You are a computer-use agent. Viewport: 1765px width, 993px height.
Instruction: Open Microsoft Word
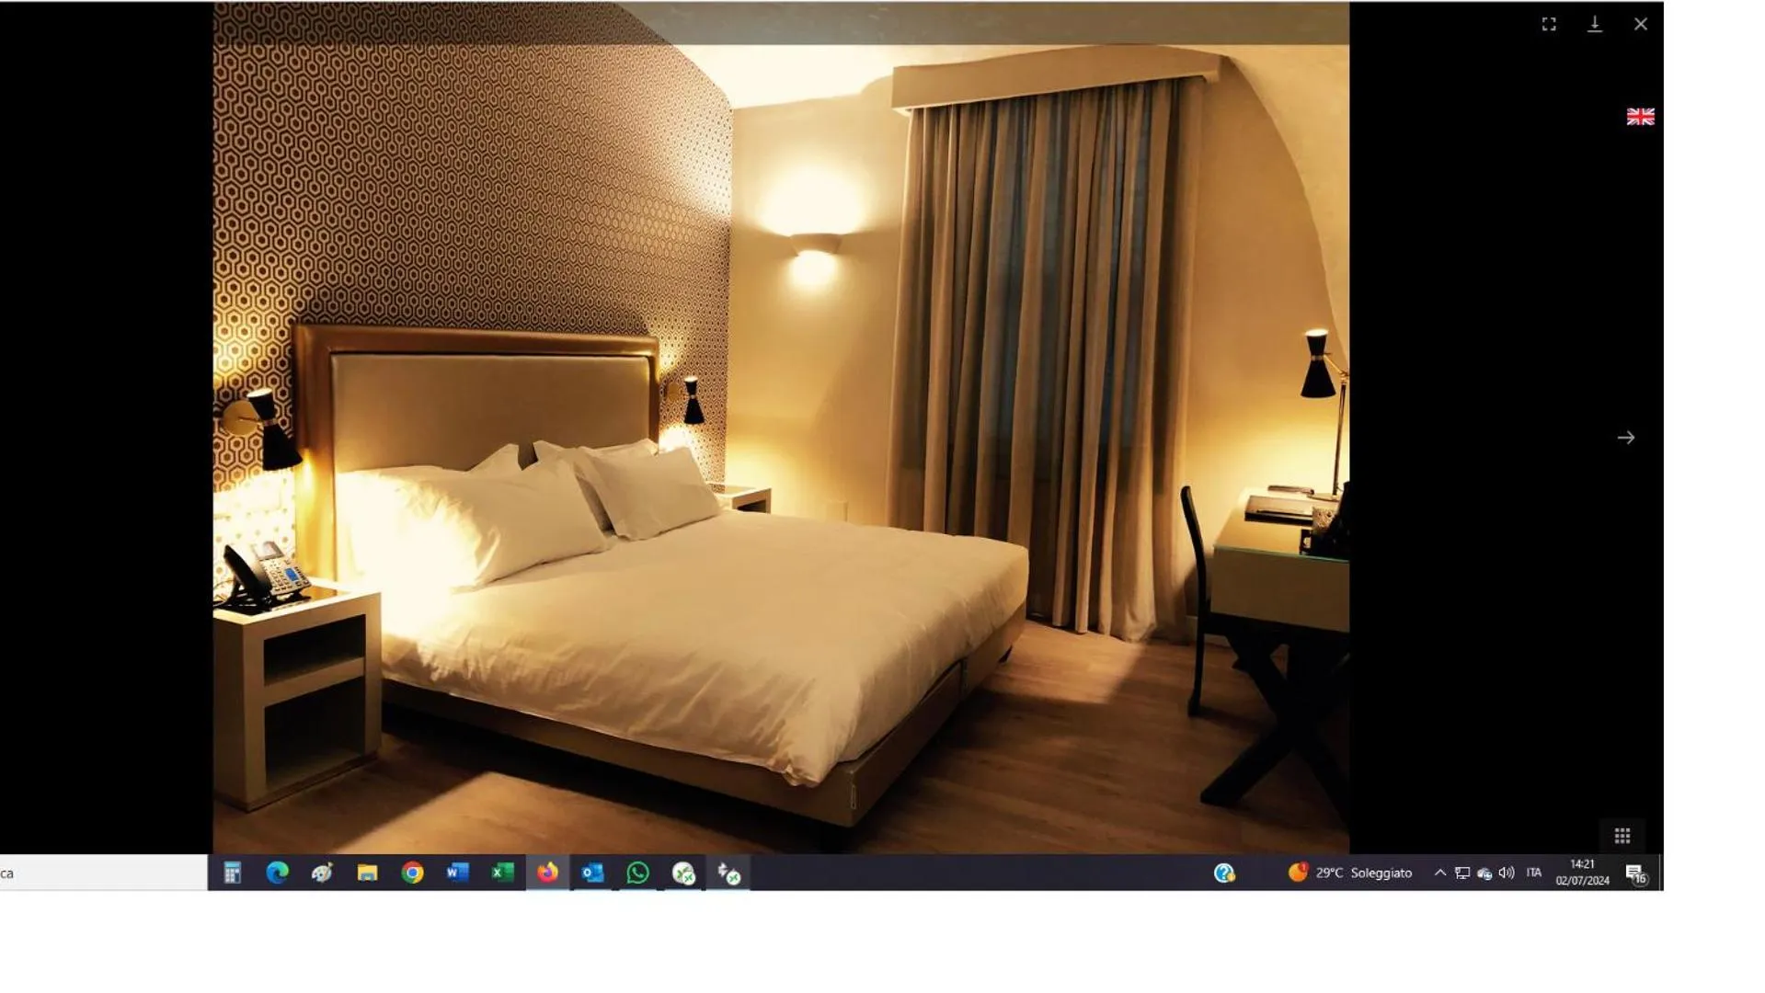[457, 873]
